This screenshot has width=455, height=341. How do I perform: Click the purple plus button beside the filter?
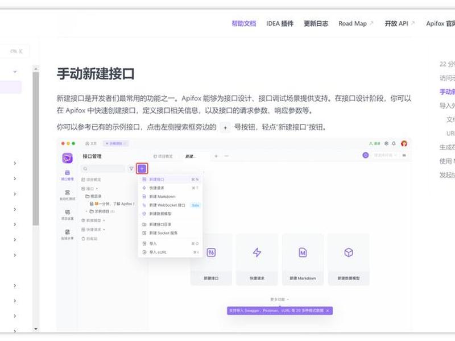click(x=142, y=168)
